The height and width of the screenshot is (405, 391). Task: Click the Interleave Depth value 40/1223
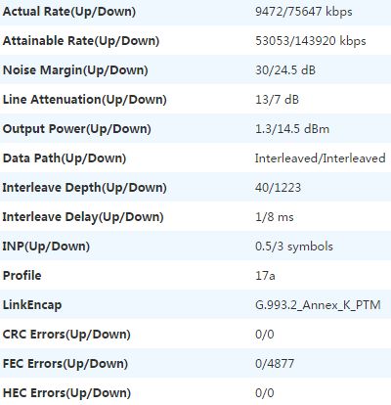(278, 188)
